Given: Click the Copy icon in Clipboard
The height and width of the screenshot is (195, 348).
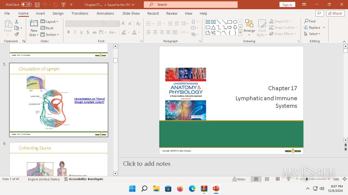Looking at the screenshot, I should (x=17, y=28).
